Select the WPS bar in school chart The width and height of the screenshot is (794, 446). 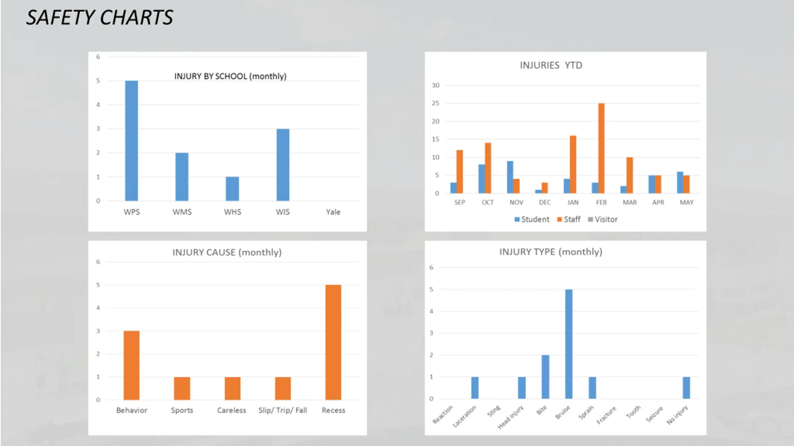132,141
